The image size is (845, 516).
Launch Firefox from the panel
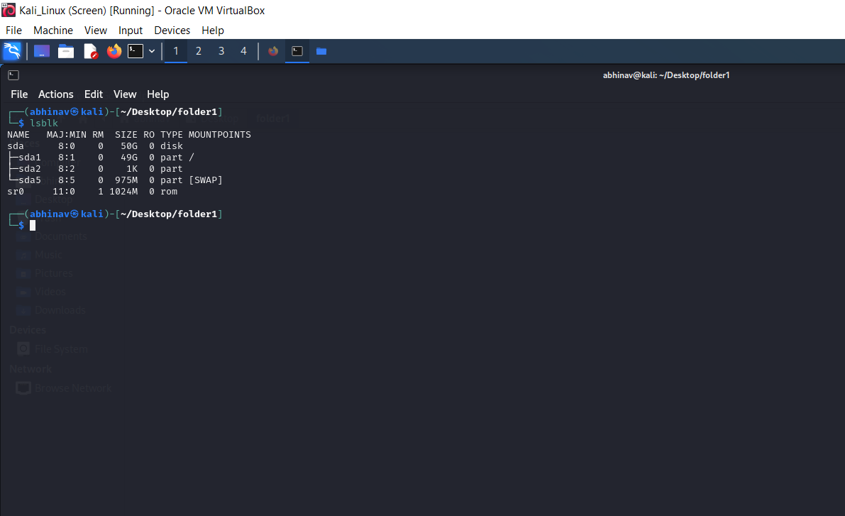[x=114, y=51]
